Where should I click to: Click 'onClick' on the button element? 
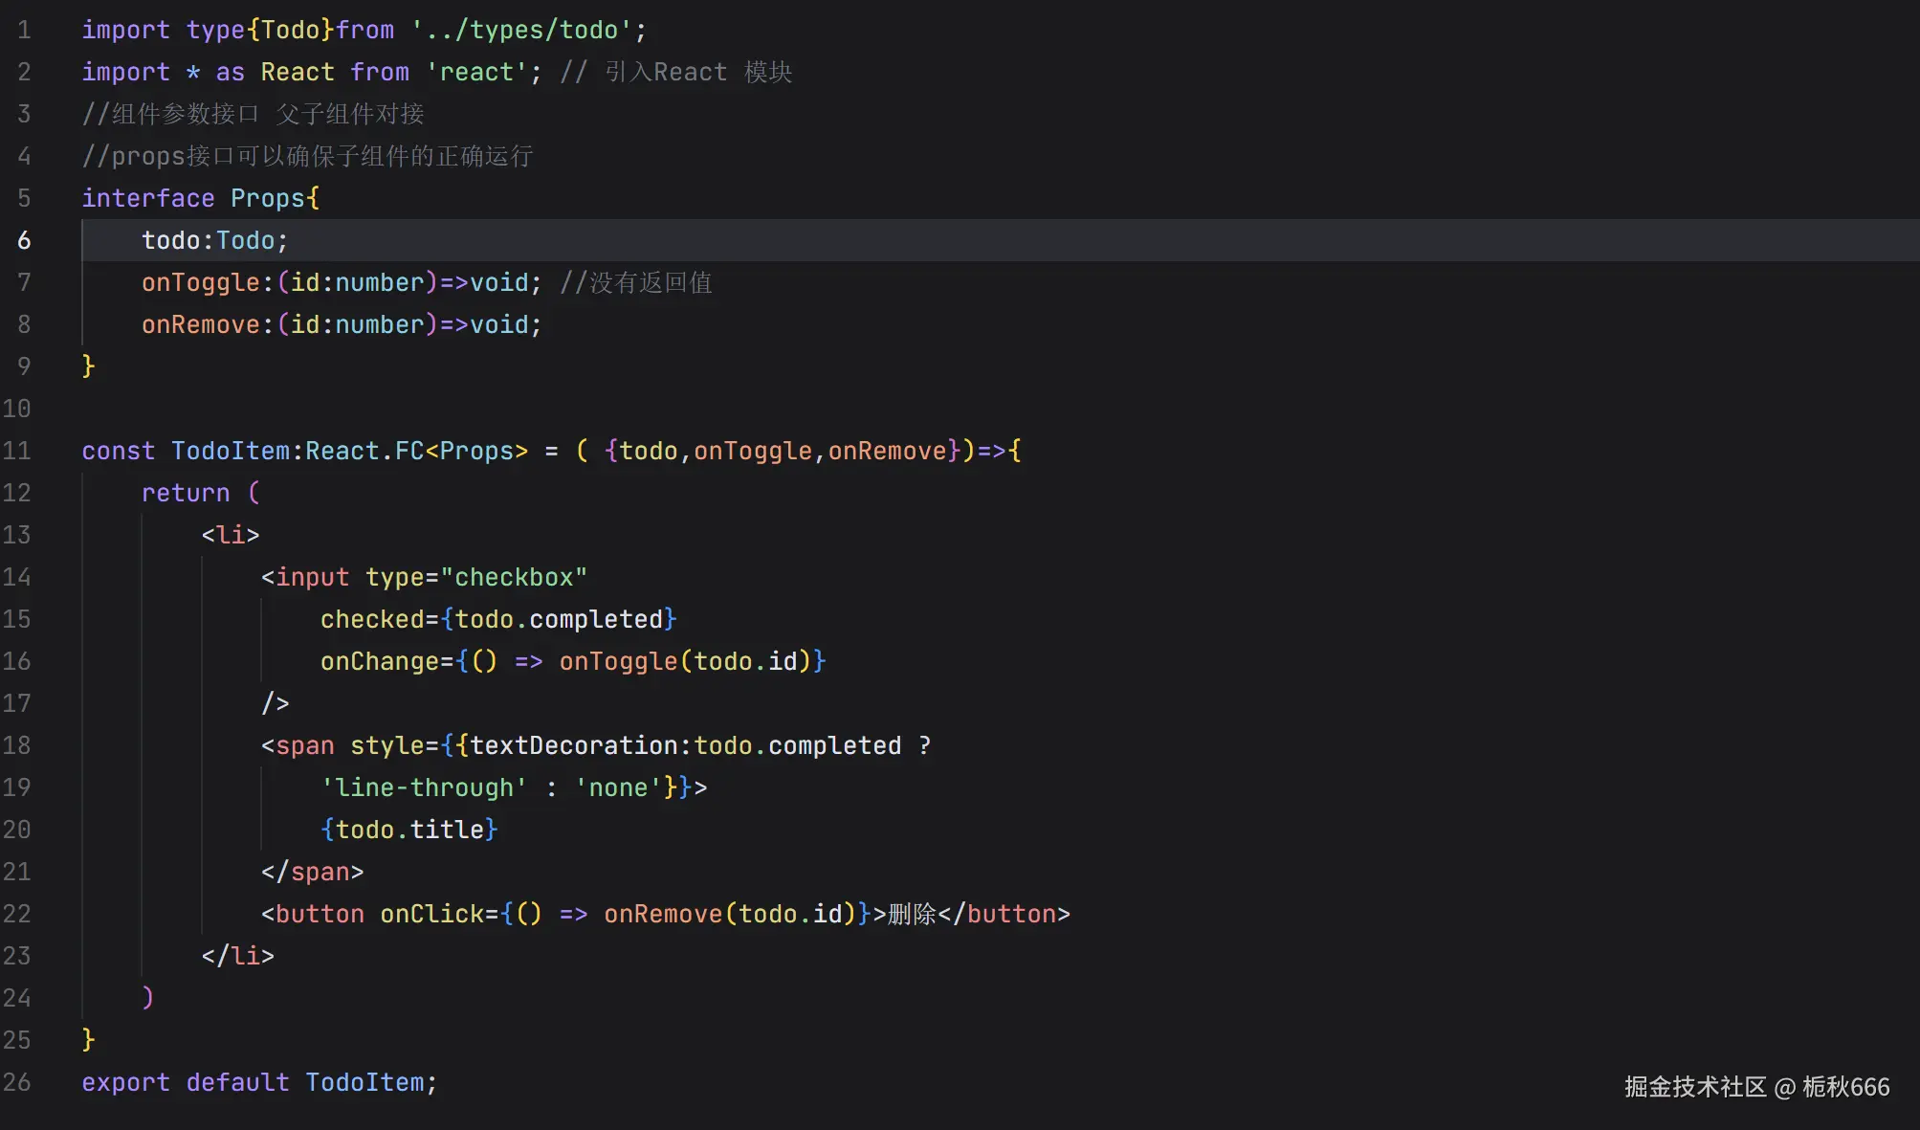coord(430,915)
